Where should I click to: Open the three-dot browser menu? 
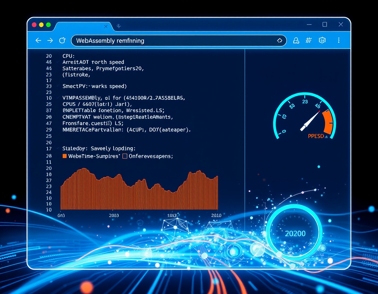339,40
